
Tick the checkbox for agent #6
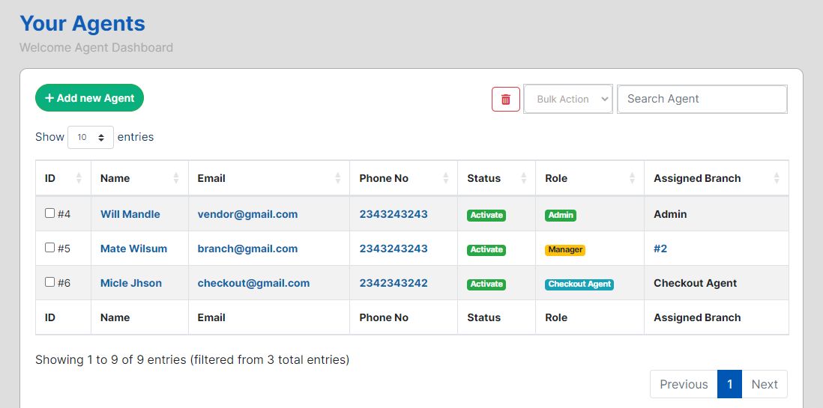(50, 282)
